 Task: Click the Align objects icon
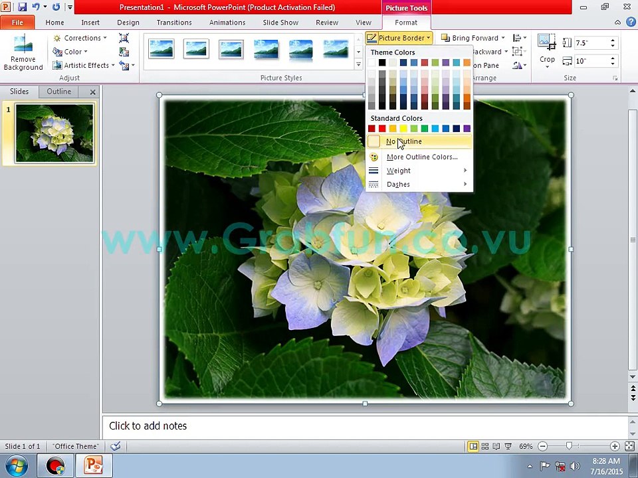point(517,39)
